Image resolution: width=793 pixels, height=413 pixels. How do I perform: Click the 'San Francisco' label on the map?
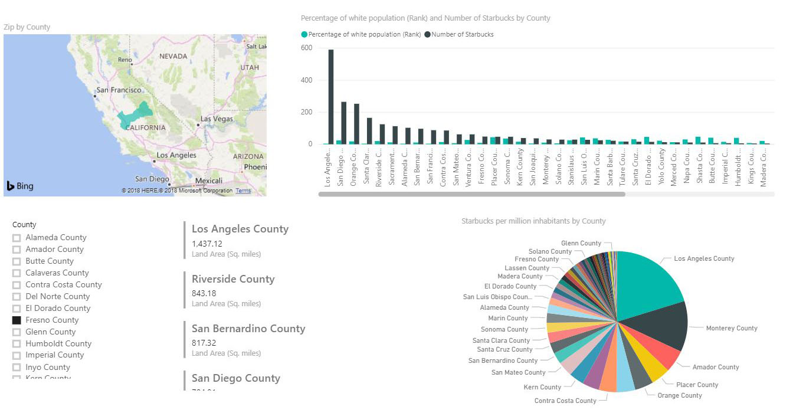119,90
